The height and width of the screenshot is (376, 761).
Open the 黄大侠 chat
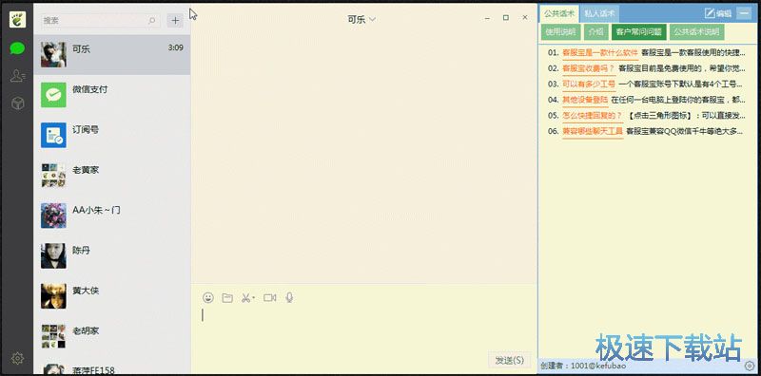pyautogui.click(x=111, y=295)
